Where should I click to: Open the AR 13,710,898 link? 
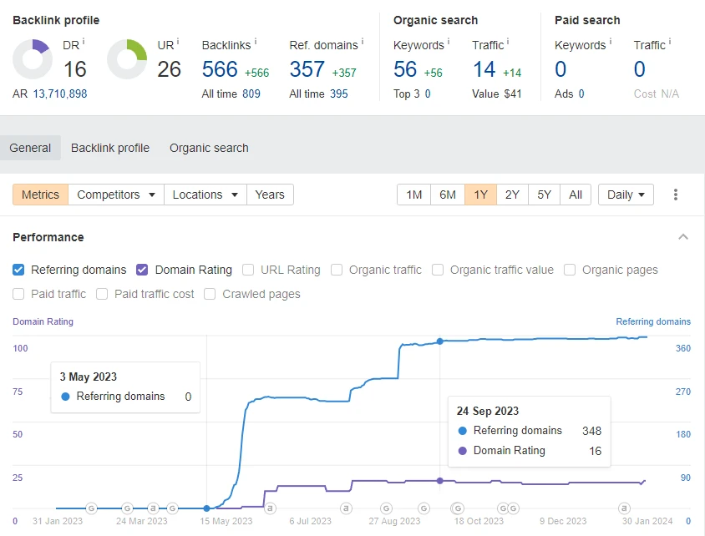(60, 94)
